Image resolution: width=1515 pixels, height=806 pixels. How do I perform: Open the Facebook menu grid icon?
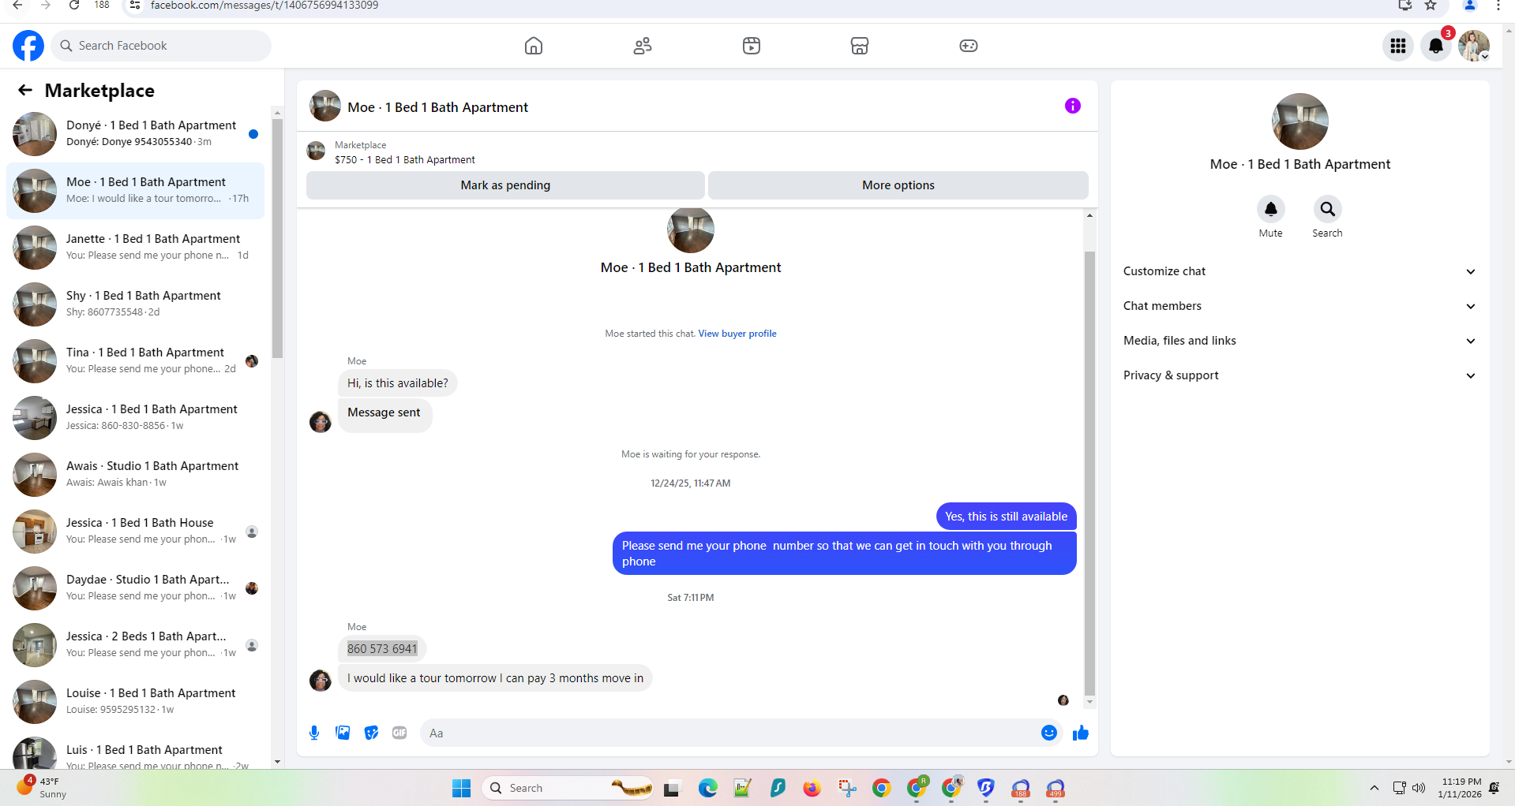click(x=1398, y=46)
